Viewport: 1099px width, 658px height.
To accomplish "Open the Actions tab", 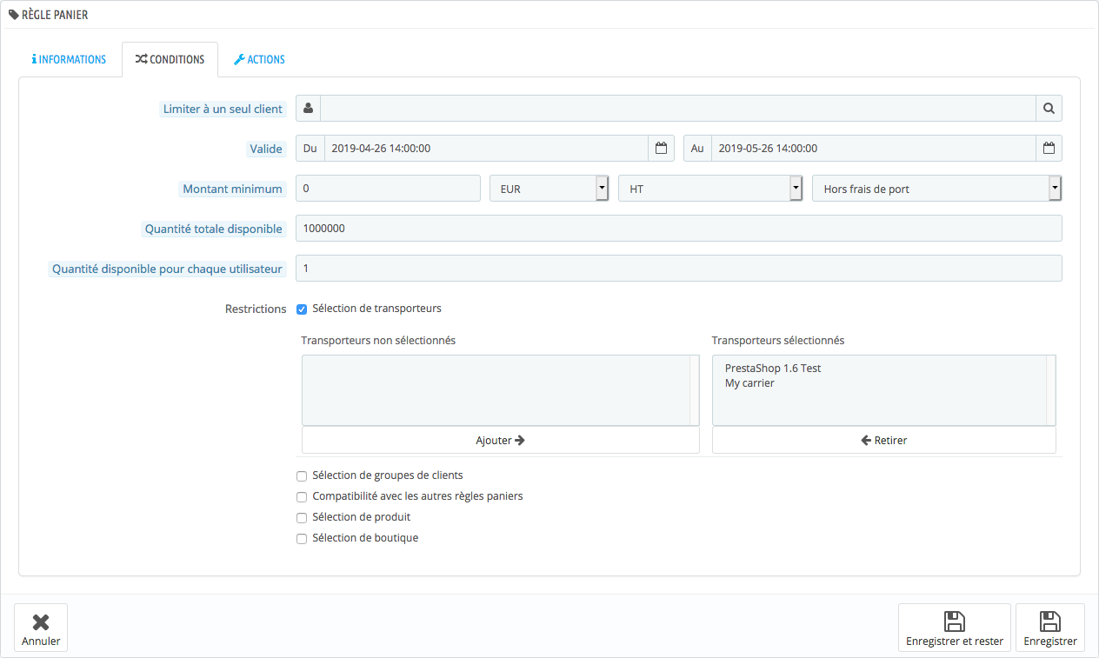I will tap(259, 60).
